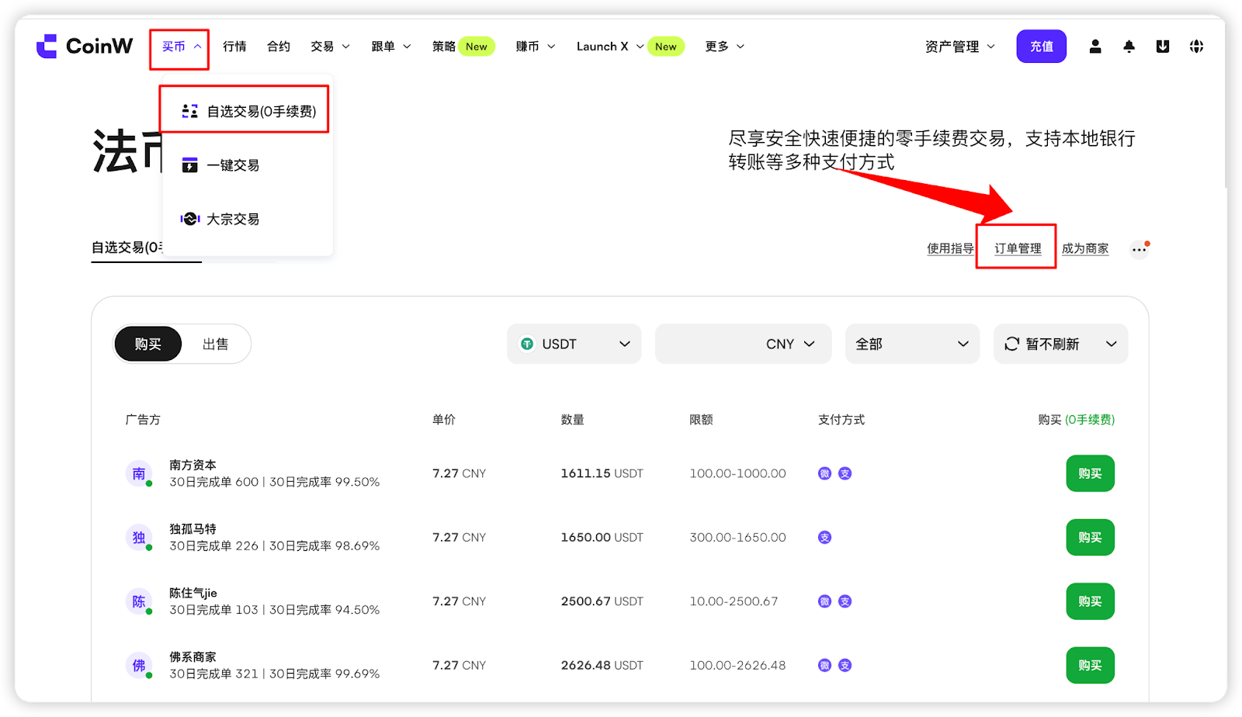1242x717 pixels.
Task: Expand the 资产管理 menu
Action: [x=959, y=47]
